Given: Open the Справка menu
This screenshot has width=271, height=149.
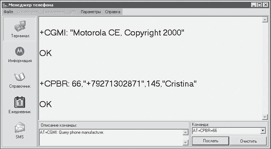Looking at the screenshot, I should 112,12.
